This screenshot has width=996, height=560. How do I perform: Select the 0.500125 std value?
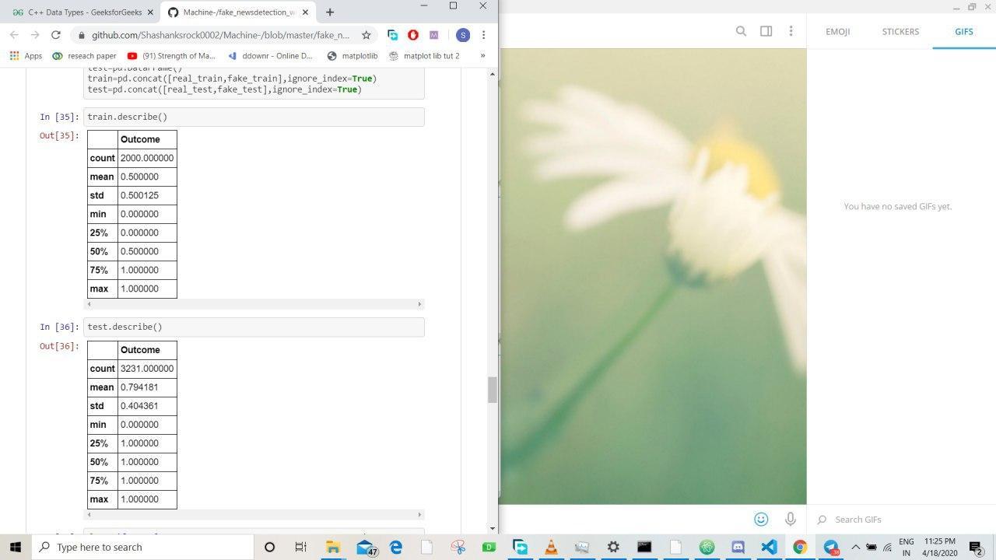pyautogui.click(x=139, y=195)
